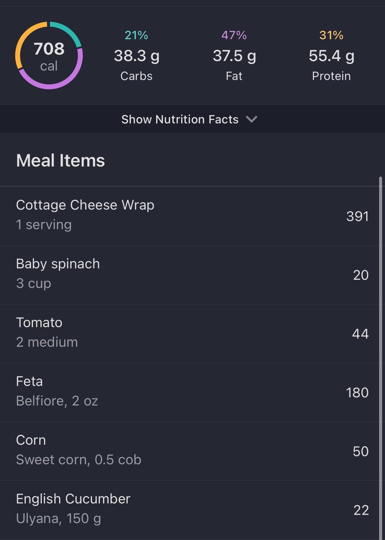Viewport: 385px width, 540px height.
Task: Click the 708 cal macro ring chart
Action: tap(49, 56)
